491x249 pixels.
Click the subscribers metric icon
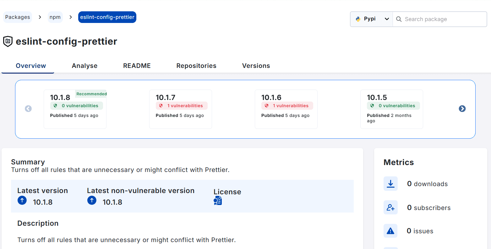pyautogui.click(x=390, y=207)
